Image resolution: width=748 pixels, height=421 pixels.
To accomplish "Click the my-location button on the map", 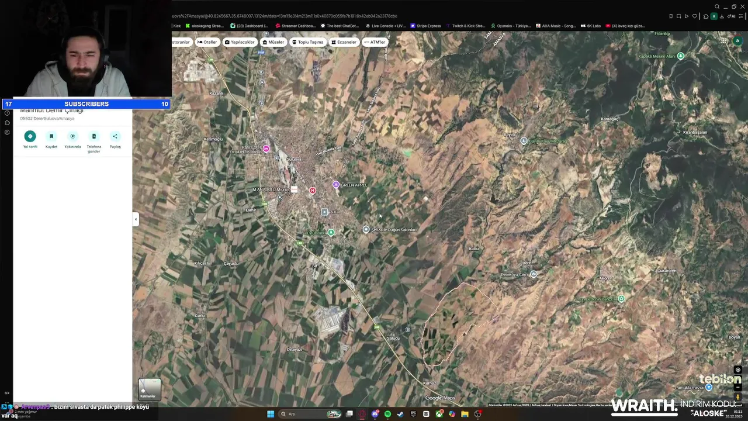I will click(x=738, y=370).
